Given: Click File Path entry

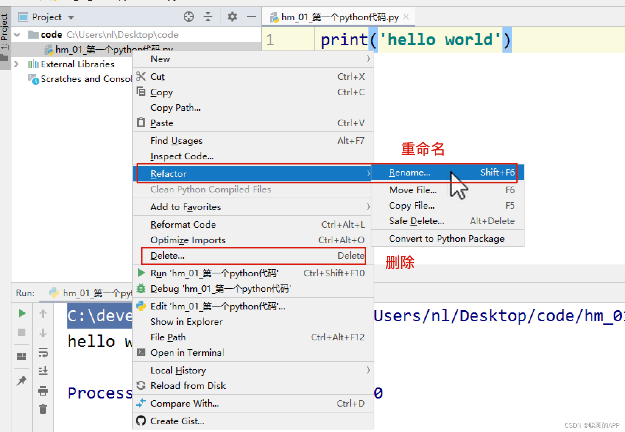Looking at the screenshot, I should point(253,337).
